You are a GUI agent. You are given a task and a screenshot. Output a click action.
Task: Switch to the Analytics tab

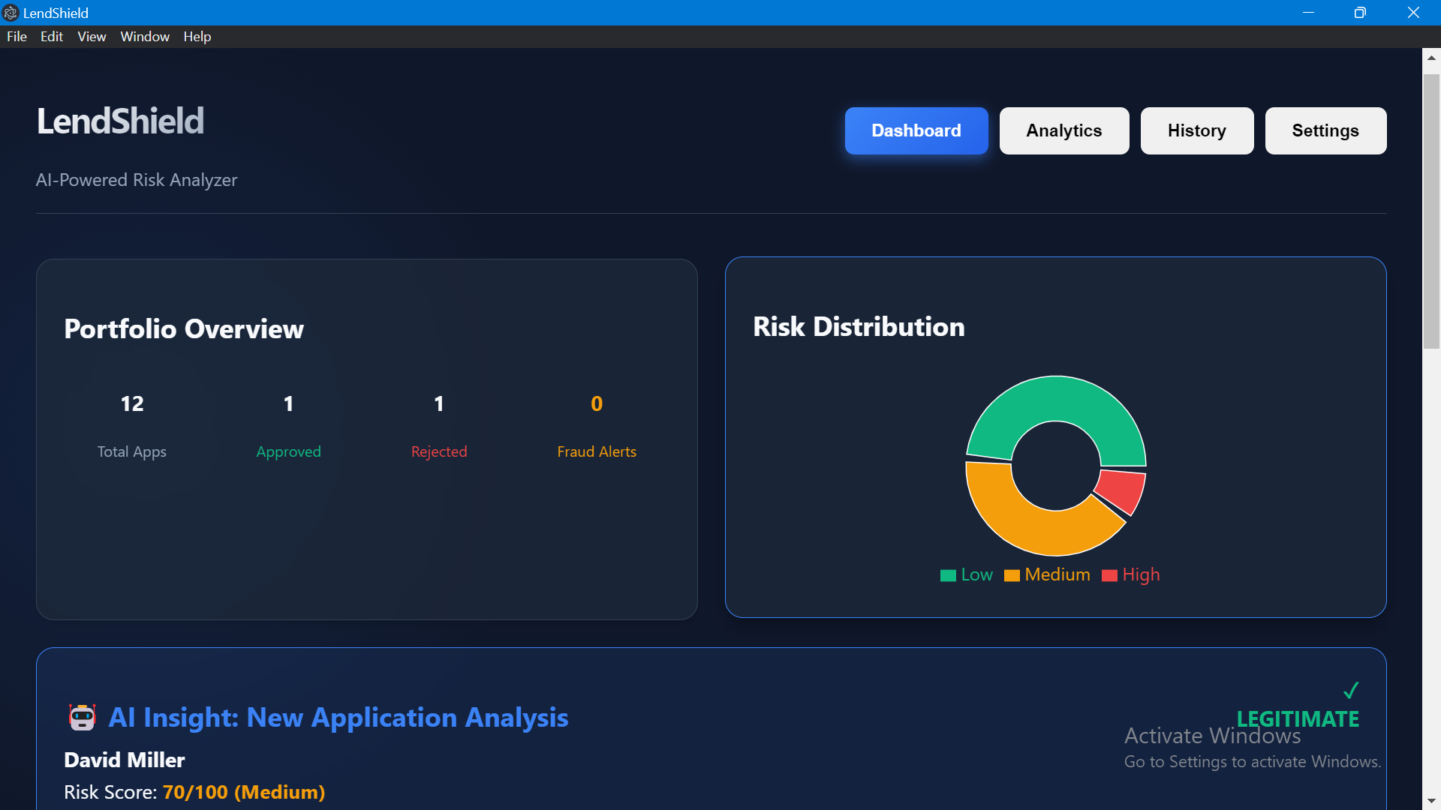coord(1063,130)
